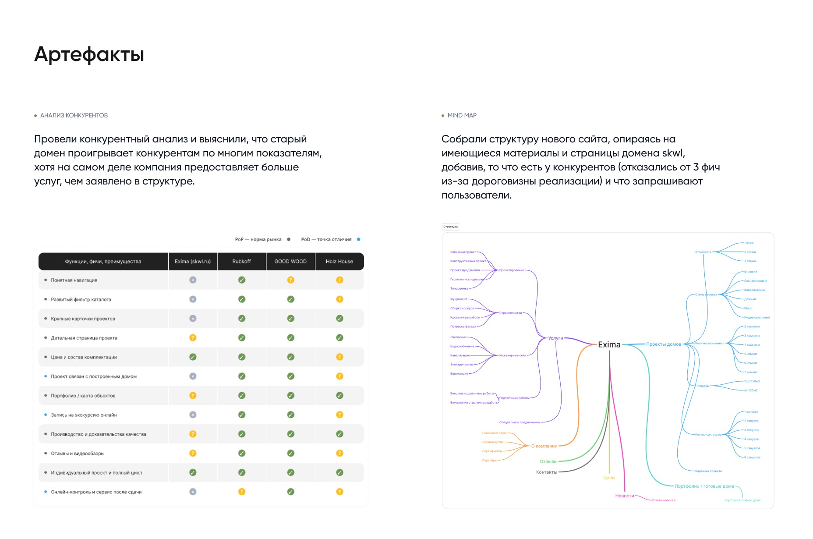Click the Проекты домов mind map node

click(x=664, y=344)
